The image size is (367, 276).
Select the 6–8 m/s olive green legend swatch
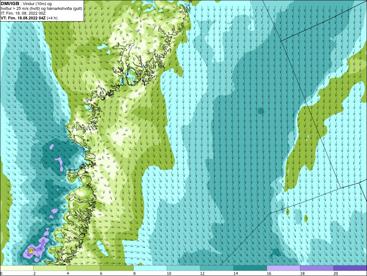point(117,268)
